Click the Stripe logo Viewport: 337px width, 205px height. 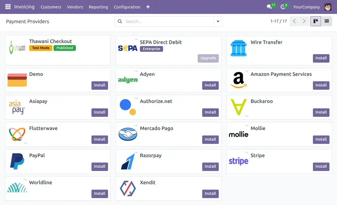239,161
